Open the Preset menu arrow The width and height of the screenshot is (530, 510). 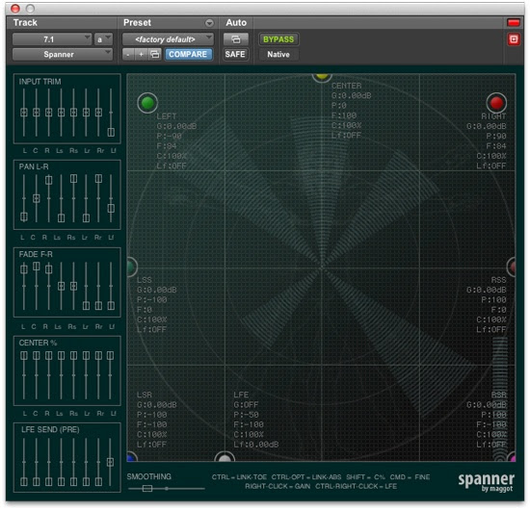point(209,23)
